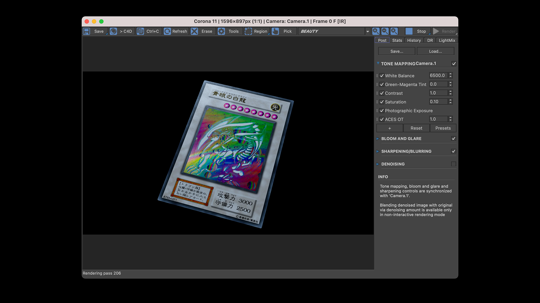
Task: Click the ACES OT drag handle
Action: pos(377,119)
